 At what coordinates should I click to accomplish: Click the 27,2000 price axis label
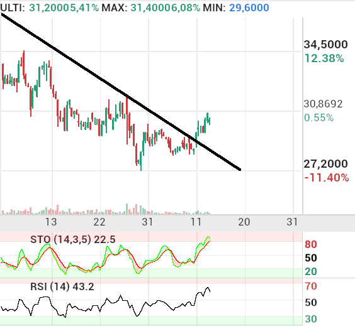(x=325, y=164)
